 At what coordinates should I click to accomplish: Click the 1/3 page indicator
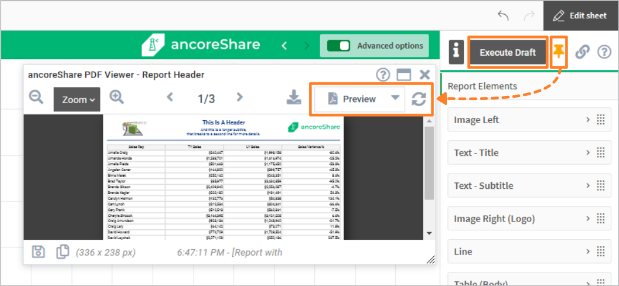point(206,99)
